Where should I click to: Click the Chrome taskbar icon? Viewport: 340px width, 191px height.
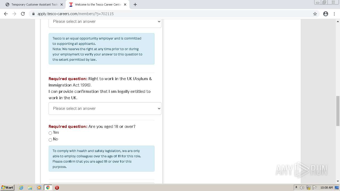click(48, 188)
